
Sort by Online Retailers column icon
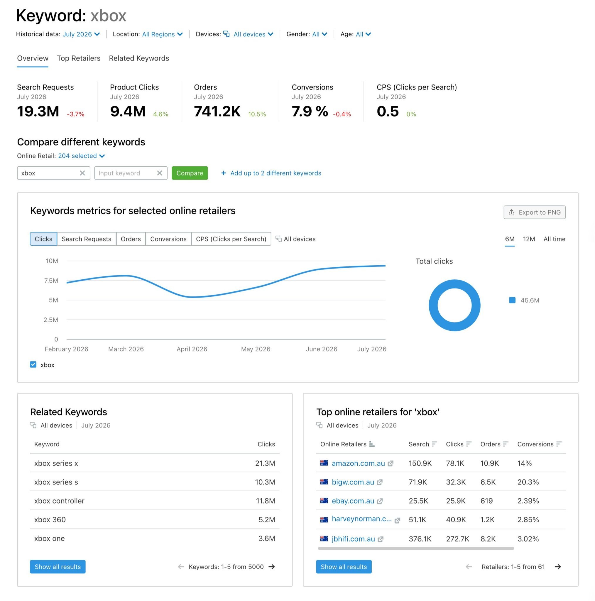372,444
